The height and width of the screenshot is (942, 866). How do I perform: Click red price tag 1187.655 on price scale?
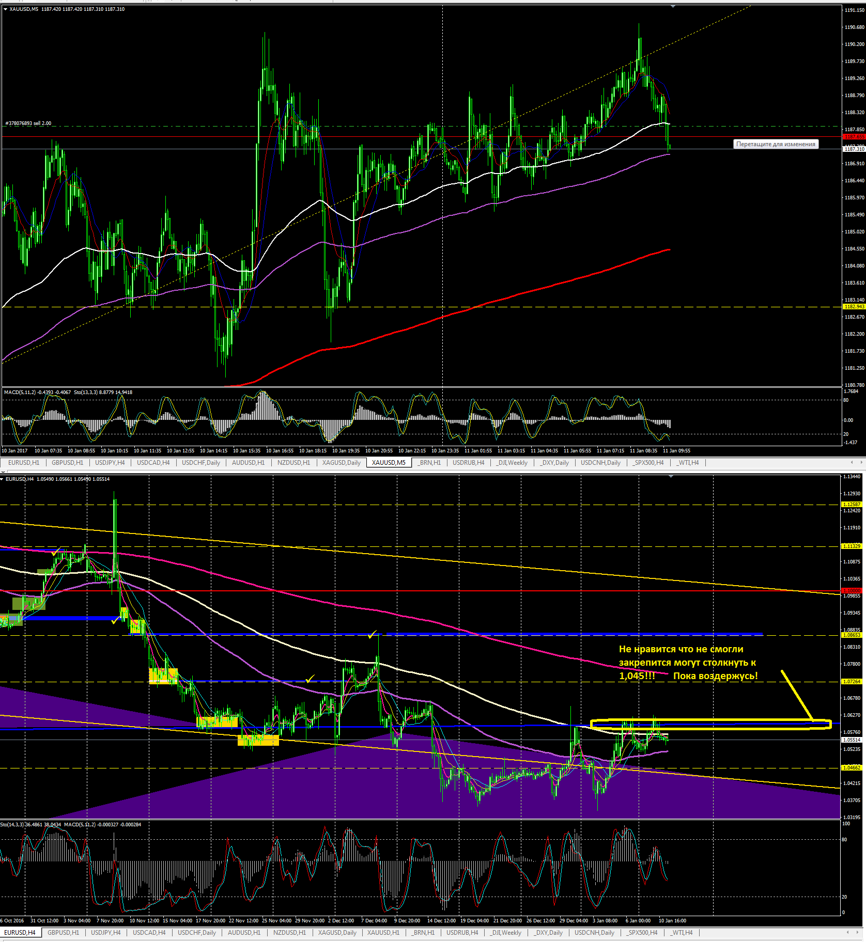pyautogui.click(x=854, y=137)
